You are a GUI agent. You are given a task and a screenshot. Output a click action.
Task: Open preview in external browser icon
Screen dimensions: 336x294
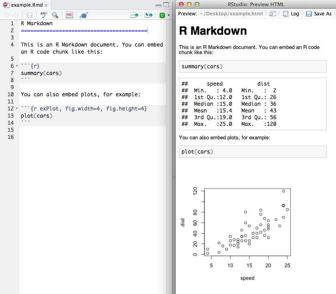point(272,14)
